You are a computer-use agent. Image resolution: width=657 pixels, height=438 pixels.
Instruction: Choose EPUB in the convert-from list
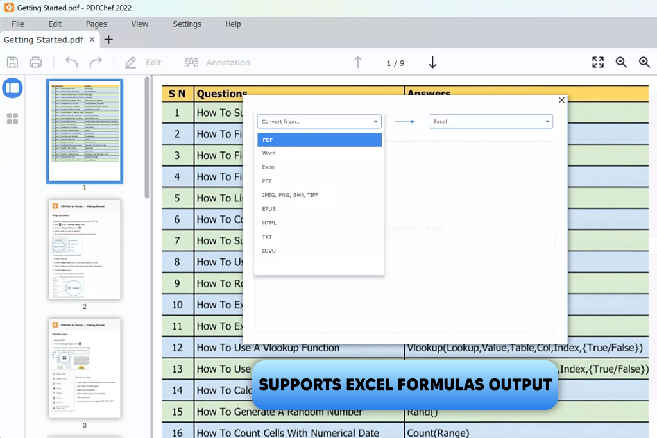click(320, 209)
